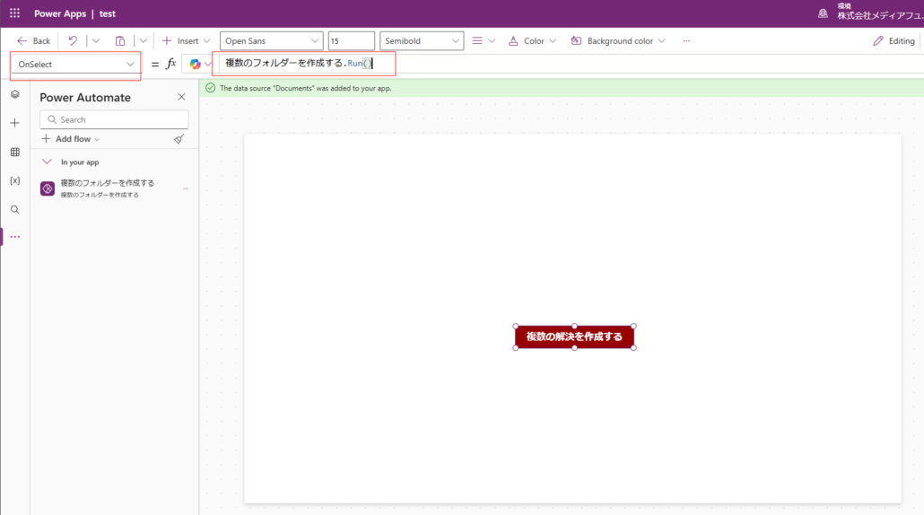Open the Variables {x} icon in sidebar
The width and height of the screenshot is (924, 515).
point(14,180)
